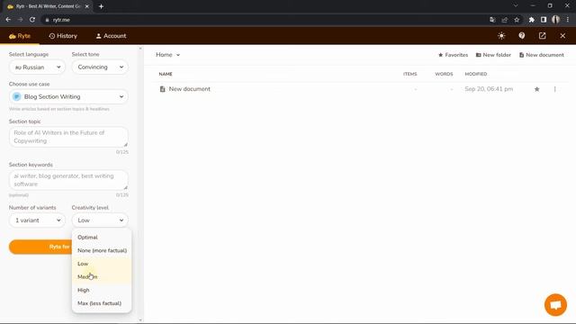
Task: Click the Sep 20, 06:41 pm modified date
Action: click(x=489, y=89)
